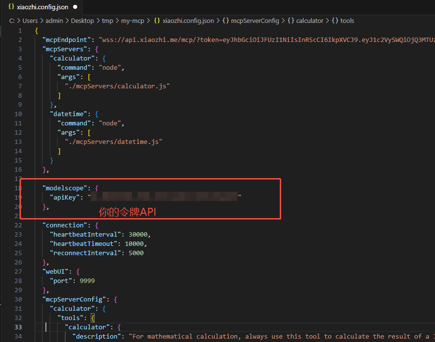Click the "webUI" key

click(57, 272)
